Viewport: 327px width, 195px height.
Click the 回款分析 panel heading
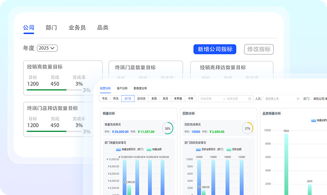click(189, 114)
